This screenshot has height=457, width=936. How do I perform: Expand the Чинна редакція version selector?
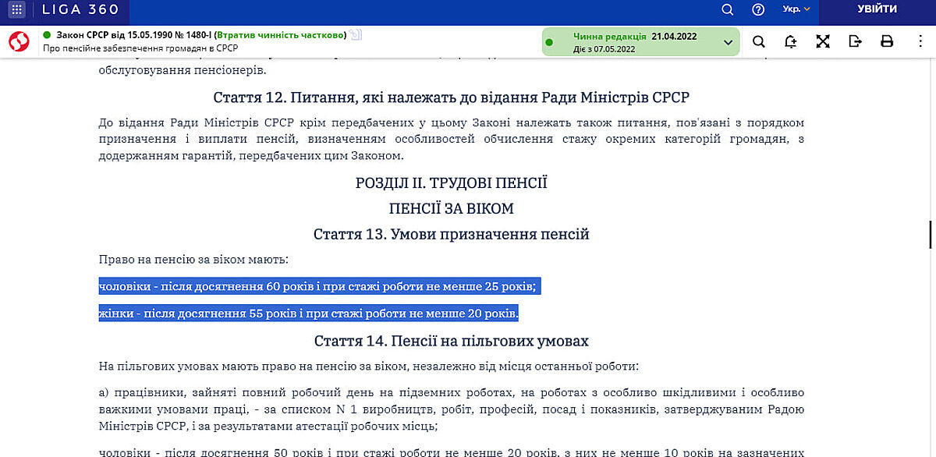click(729, 42)
